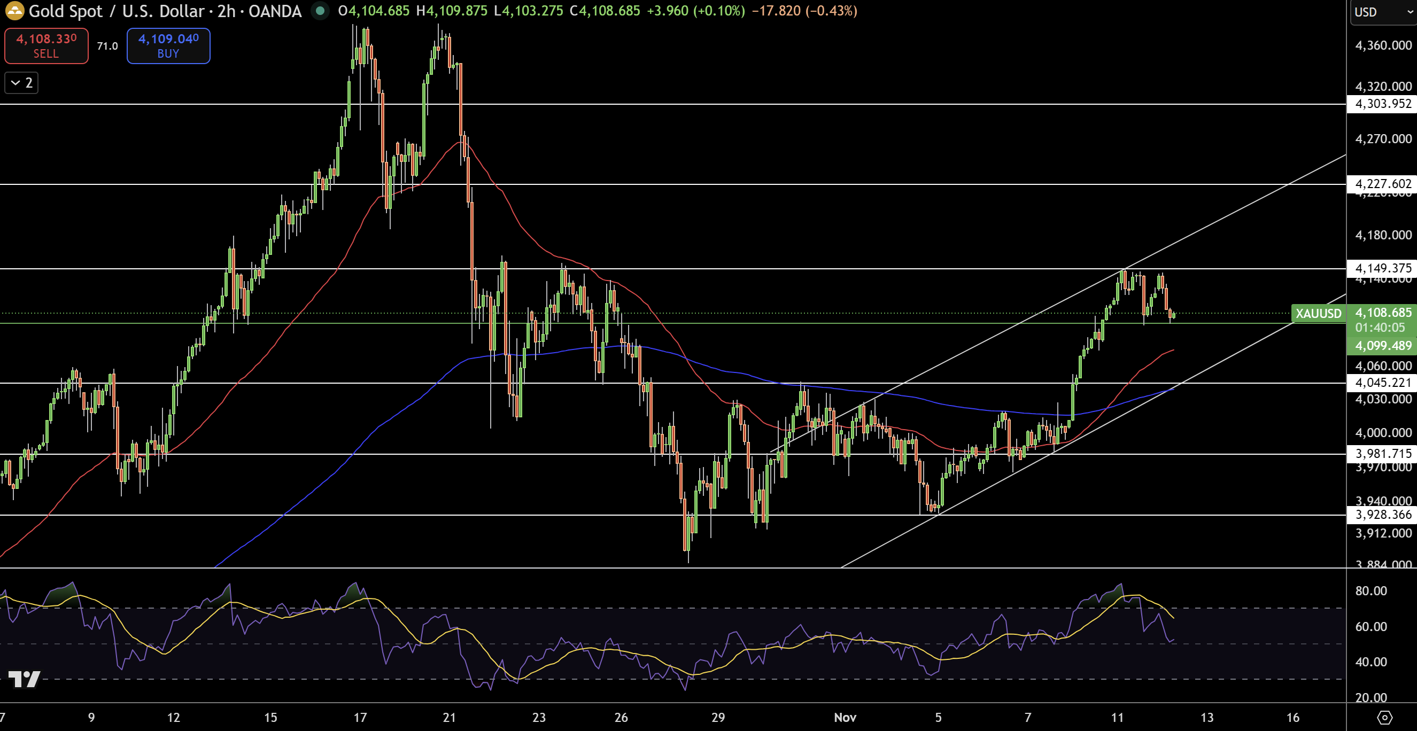Screen dimensions: 1417x731
Task: Click the gold bars symbol logo icon
Action: 14,11
